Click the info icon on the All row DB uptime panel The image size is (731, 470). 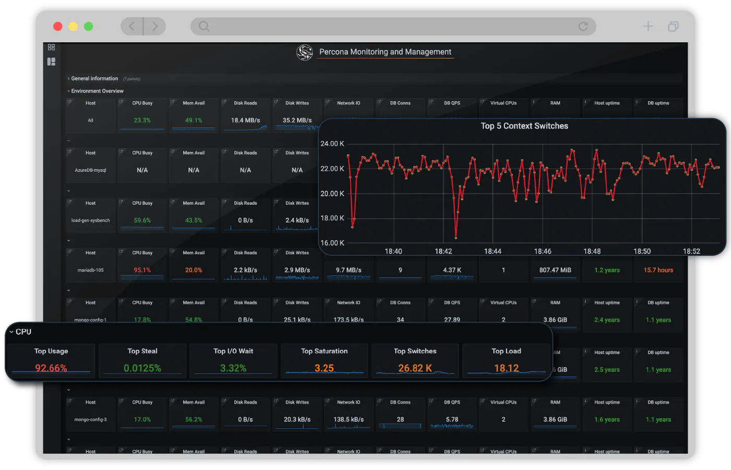tap(637, 102)
